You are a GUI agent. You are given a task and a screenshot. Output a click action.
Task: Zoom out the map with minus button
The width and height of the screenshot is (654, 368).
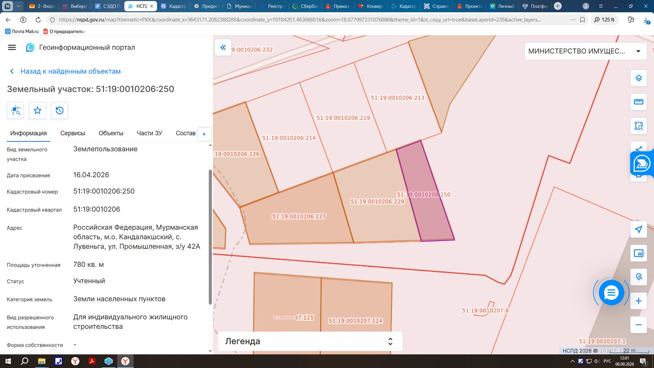pos(639,325)
